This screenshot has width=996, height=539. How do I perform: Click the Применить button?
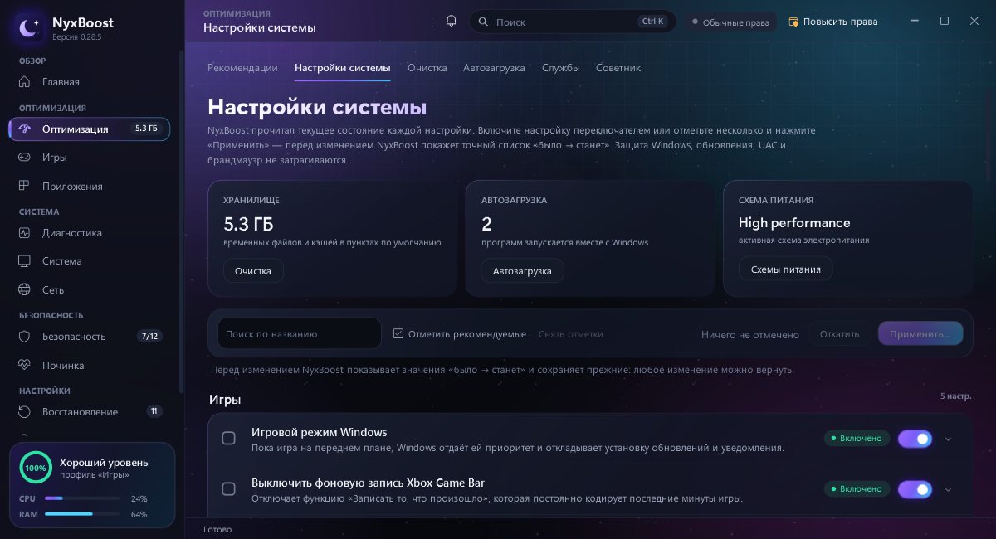(x=920, y=334)
